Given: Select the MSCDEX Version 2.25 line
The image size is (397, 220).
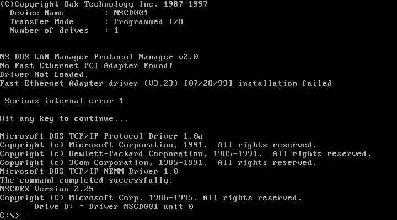Looking at the screenshot, I should (47, 189).
